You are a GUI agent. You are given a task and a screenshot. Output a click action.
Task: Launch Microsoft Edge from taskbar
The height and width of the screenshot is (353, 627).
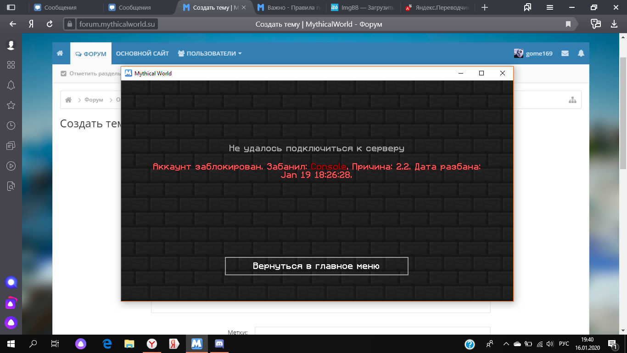pyautogui.click(x=107, y=344)
